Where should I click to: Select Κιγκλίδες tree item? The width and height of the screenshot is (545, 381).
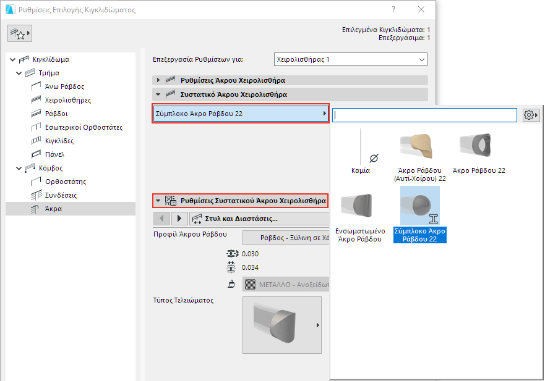pos(59,141)
